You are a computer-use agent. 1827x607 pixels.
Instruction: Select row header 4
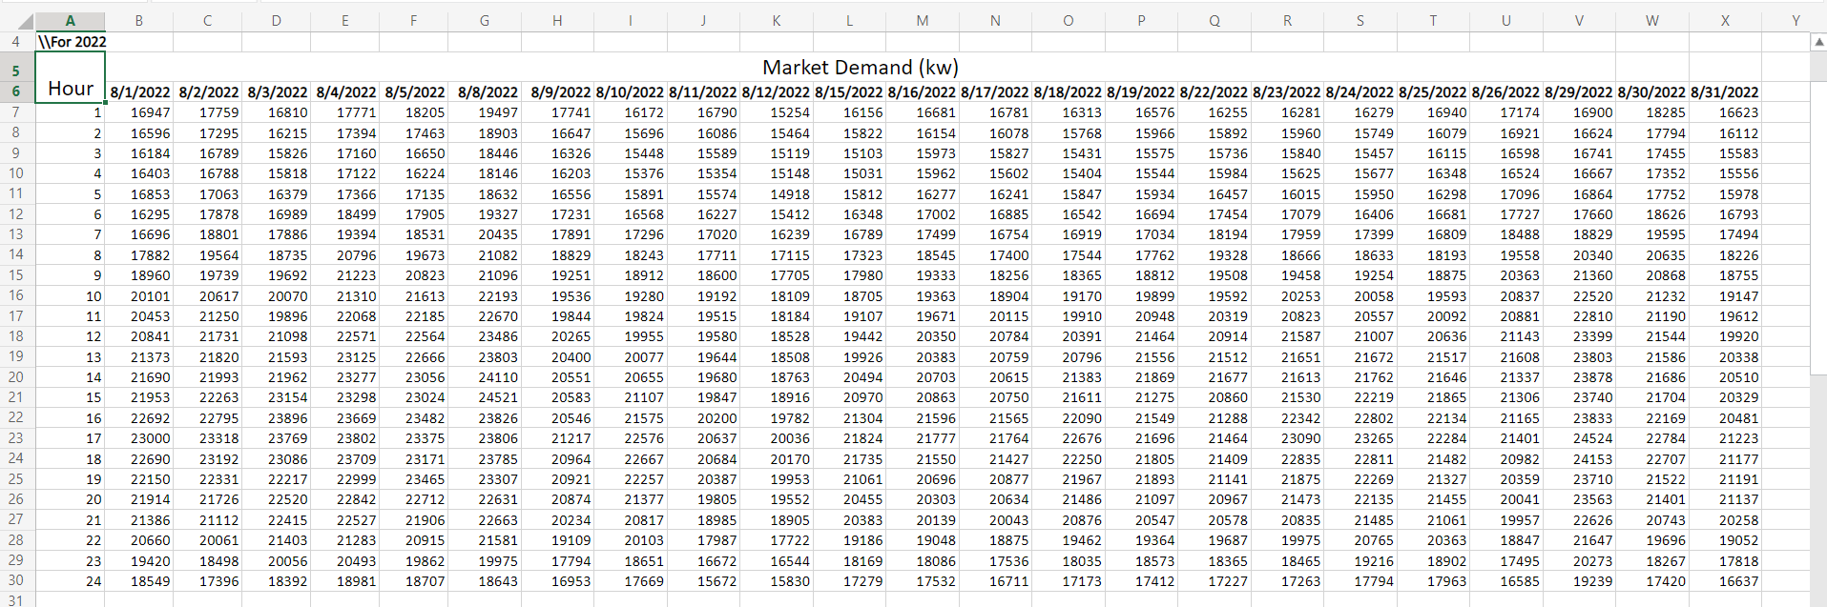[16, 42]
